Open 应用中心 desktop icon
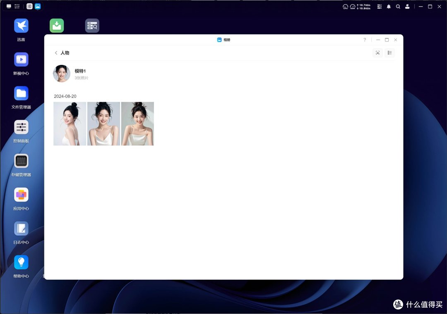The image size is (447, 314). 21,195
